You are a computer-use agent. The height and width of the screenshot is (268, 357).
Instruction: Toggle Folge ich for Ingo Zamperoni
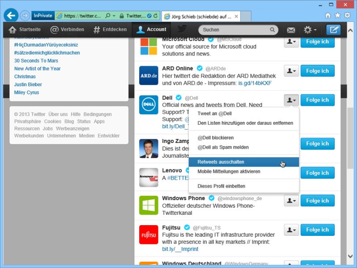[x=317, y=143]
